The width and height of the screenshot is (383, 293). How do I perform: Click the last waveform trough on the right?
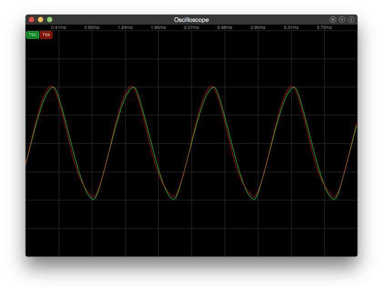(334, 199)
